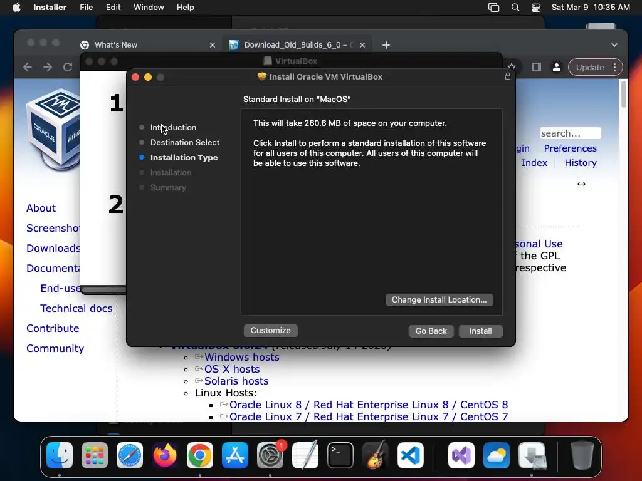Open the History link on webpage
The width and height of the screenshot is (642, 481).
(x=580, y=163)
